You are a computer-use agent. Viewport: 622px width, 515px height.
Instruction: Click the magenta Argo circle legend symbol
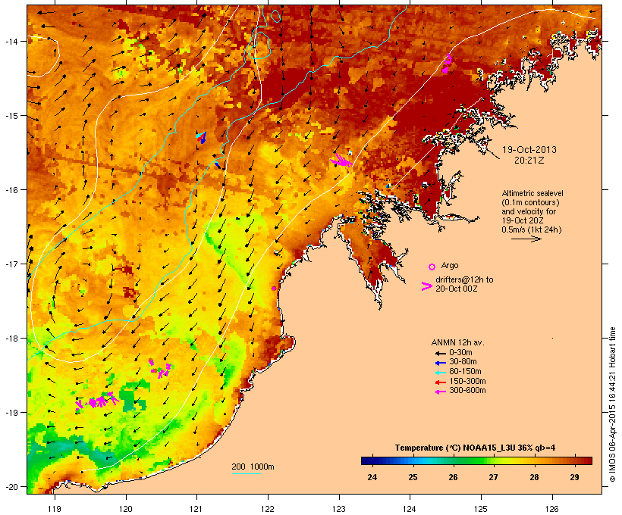point(432,267)
